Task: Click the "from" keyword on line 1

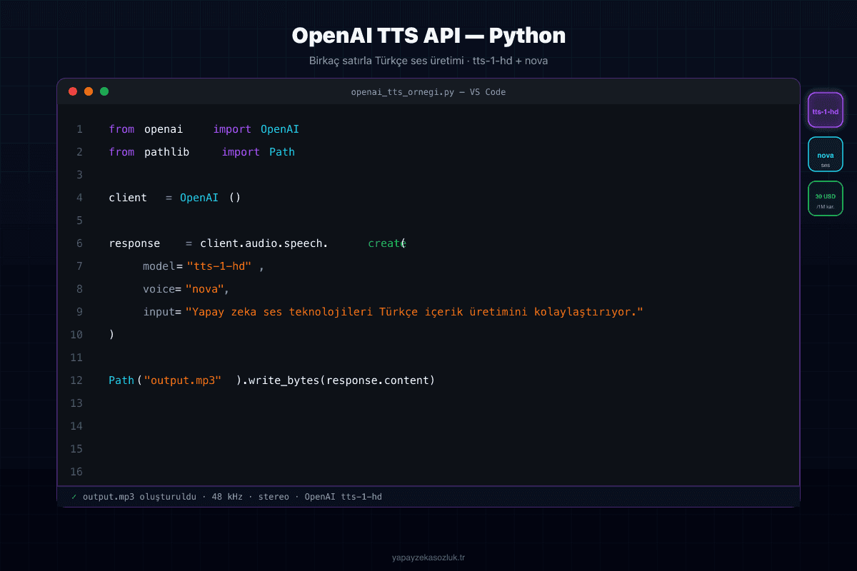Action: click(121, 129)
